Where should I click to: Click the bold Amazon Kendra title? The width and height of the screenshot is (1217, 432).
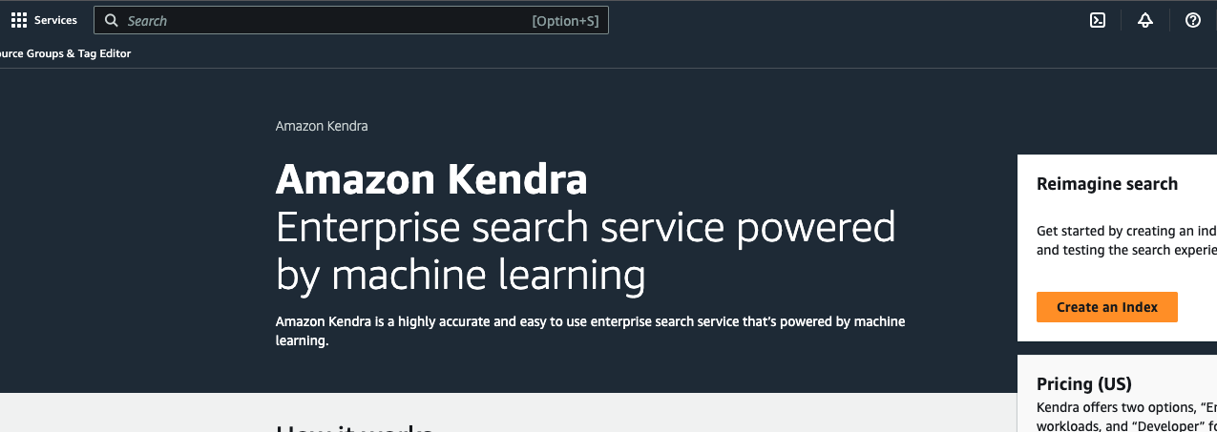point(431,179)
